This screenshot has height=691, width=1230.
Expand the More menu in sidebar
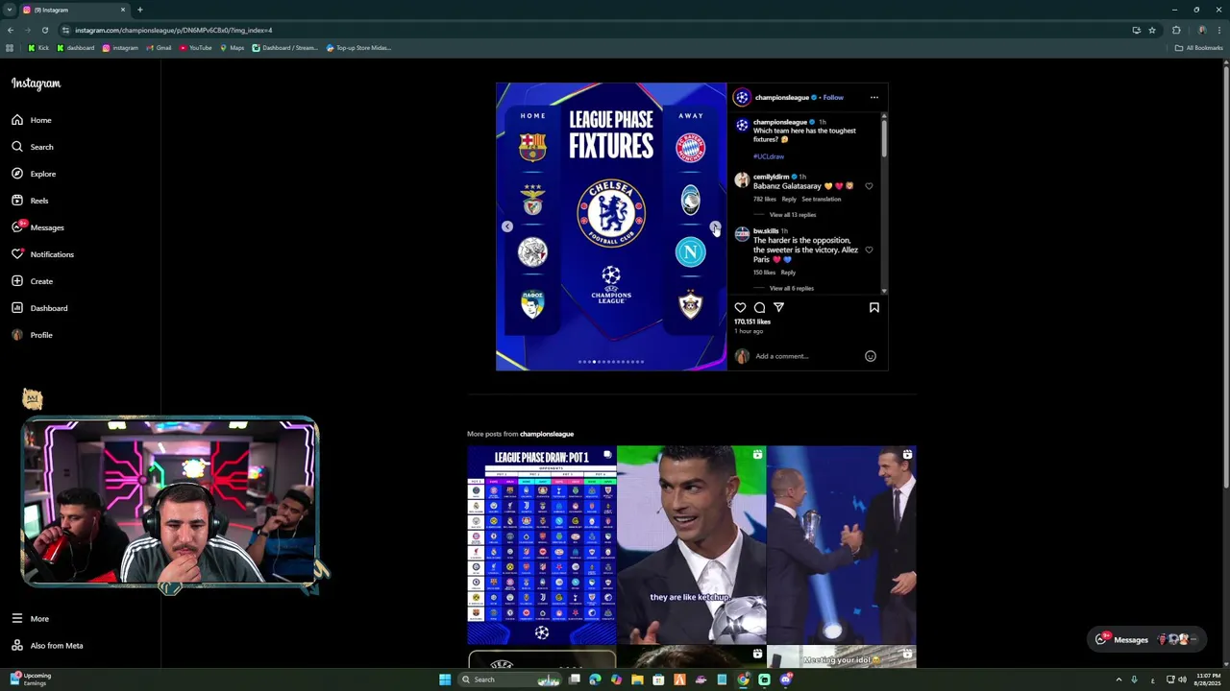[30, 619]
